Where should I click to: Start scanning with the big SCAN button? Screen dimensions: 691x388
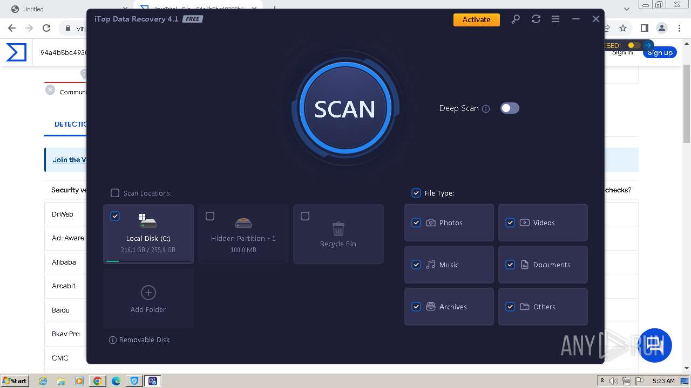tap(344, 108)
